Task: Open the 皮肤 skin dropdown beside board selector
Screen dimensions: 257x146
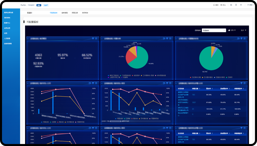Action: (232, 30)
